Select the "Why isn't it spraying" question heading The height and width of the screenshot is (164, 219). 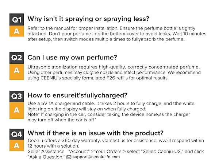click(89, 19)
